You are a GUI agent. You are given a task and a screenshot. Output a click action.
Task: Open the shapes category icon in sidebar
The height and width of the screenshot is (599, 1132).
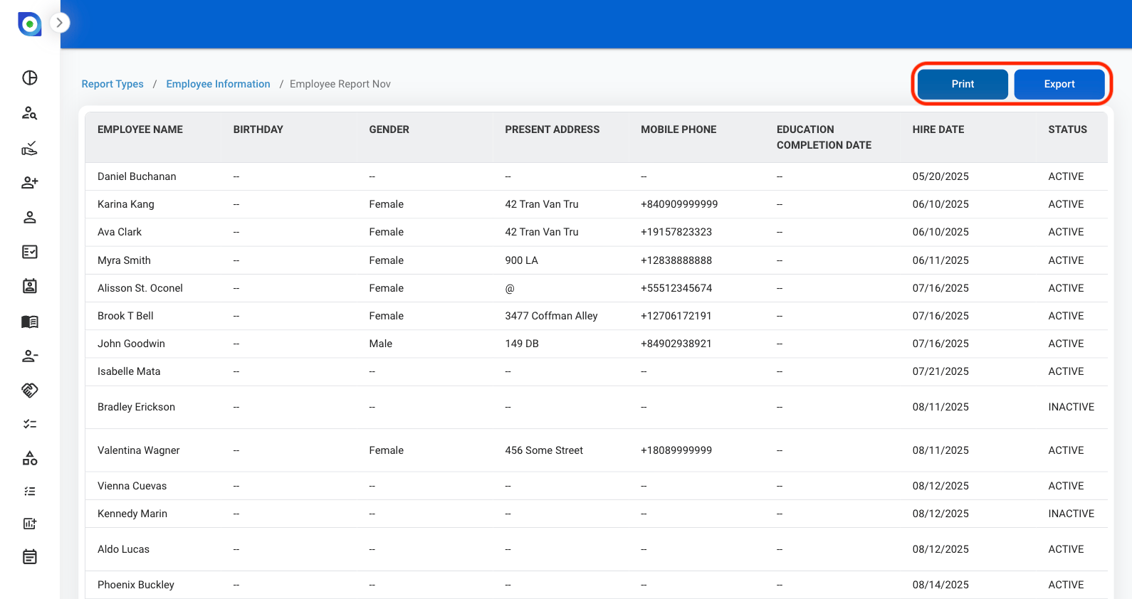click(x=30, y=458)
